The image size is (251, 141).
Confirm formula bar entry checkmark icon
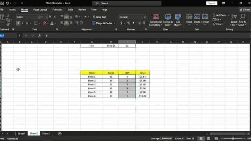33,36
